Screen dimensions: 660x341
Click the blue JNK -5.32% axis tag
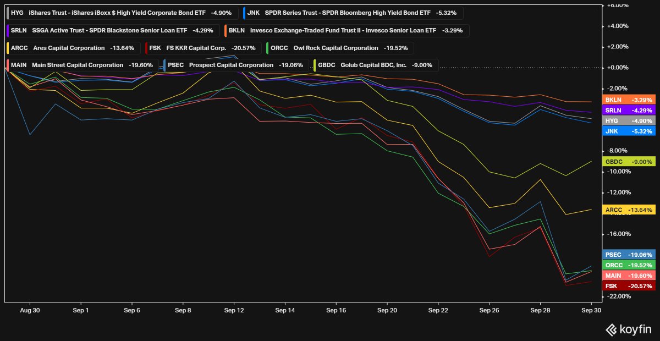tap(629, 131)
